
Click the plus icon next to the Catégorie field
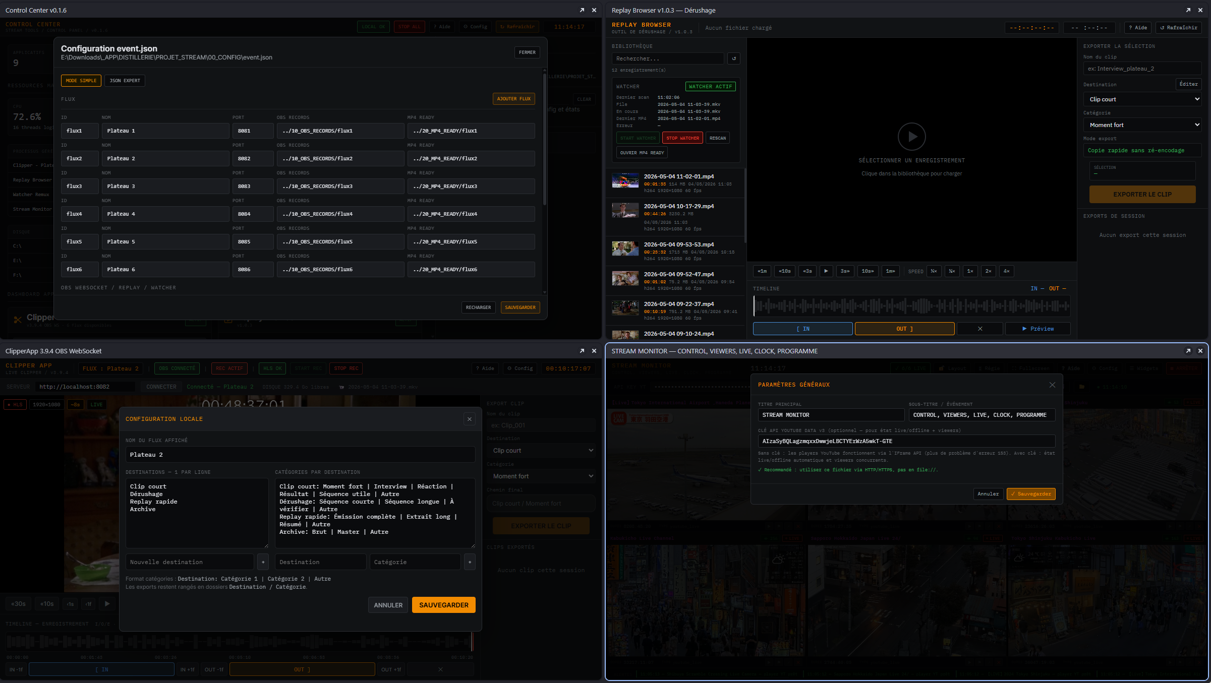tap(470, 562)
